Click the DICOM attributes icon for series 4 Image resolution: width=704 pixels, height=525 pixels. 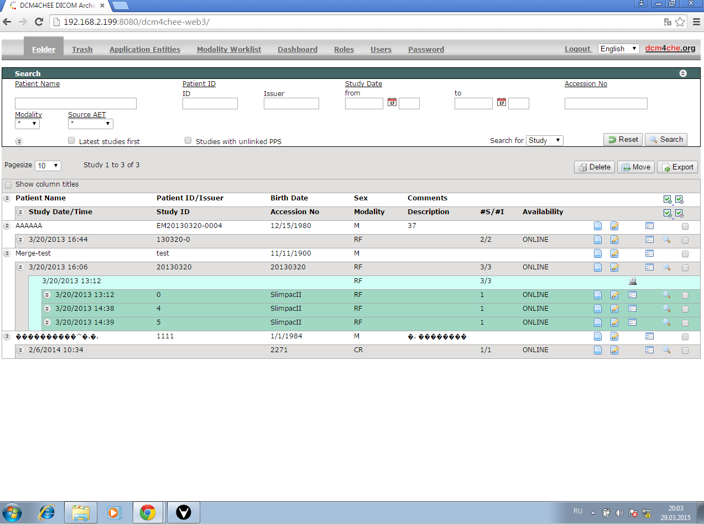[632, 309]
